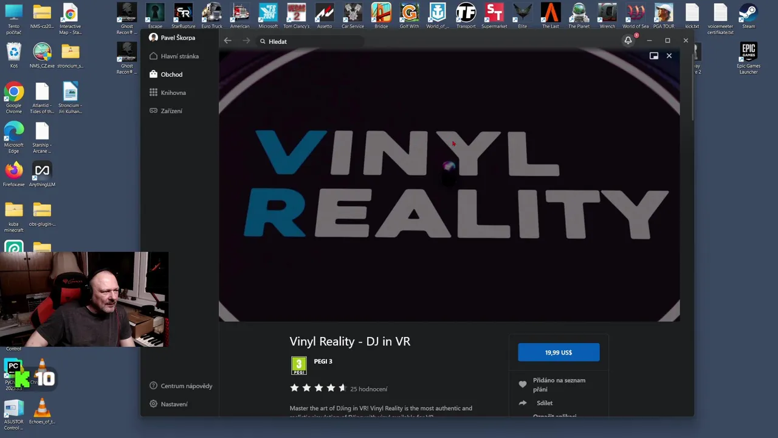Open notifications bell icon
The height and width of the screenshot is (438, 778).
pyautogui.click(x=628, y=41)
